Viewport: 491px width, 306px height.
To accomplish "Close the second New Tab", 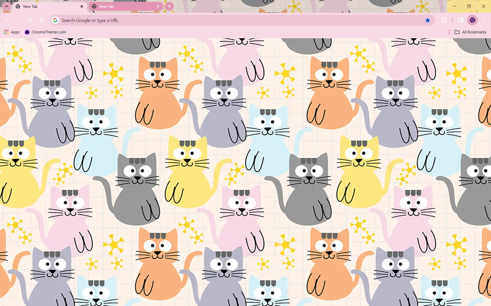I will click(x=158, y=7).
